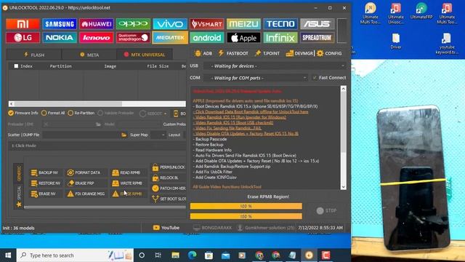
Task: Select the Asus brand logo
Action: pos(317,24)
